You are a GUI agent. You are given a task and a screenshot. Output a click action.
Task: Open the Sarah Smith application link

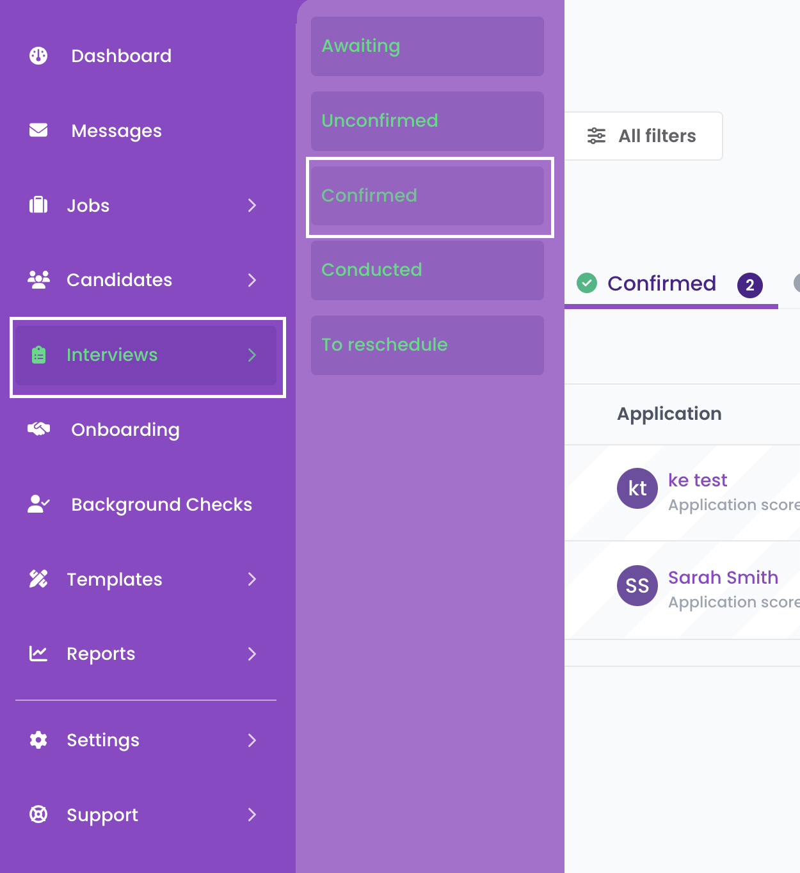pos(723,577)
